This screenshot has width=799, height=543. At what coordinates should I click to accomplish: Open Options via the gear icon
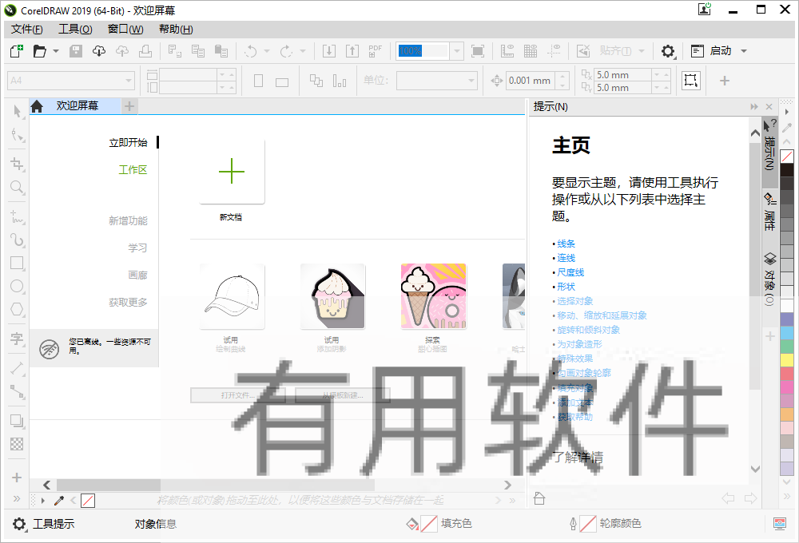pyautogui.click(x=667, y=51)
